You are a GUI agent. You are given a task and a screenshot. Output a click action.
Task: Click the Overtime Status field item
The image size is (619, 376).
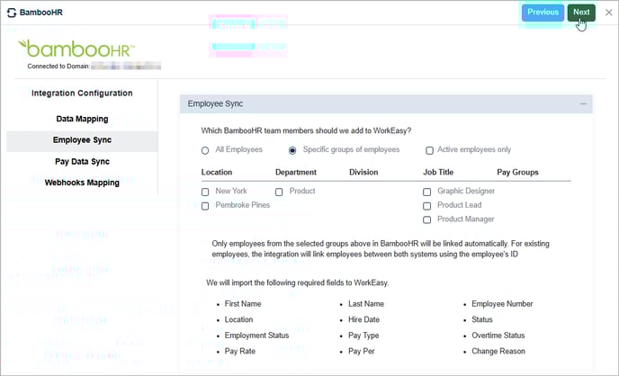[498, 336]
